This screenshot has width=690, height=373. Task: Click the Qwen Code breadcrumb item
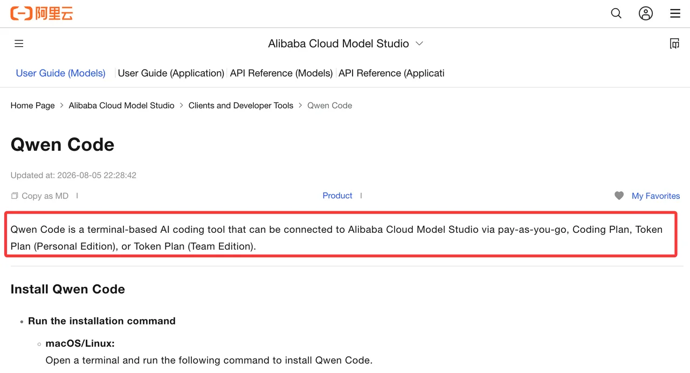pyautogui.click(x=329, y=106)
